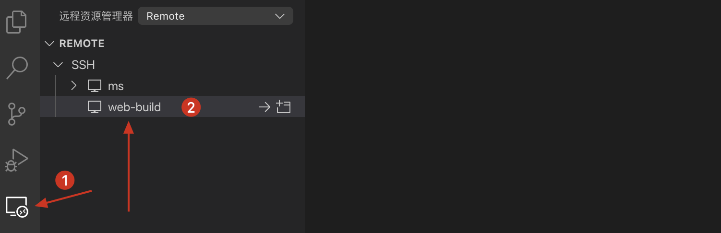Click the red number 2 badge
The height and width of the screenshot is (233, 721).
point(191,107)
